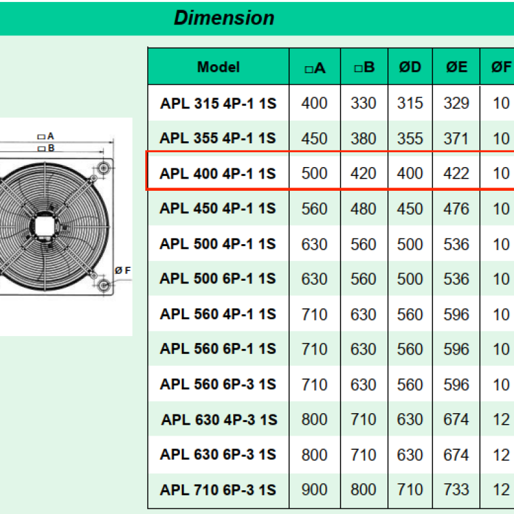Select model name APL 630 4P-3 1S
The height and width of the screenshot is (514, 514).
(x=219, y=420)
